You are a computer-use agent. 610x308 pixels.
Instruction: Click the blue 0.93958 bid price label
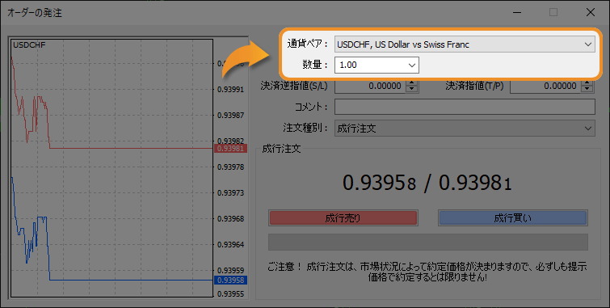(230, 280)
